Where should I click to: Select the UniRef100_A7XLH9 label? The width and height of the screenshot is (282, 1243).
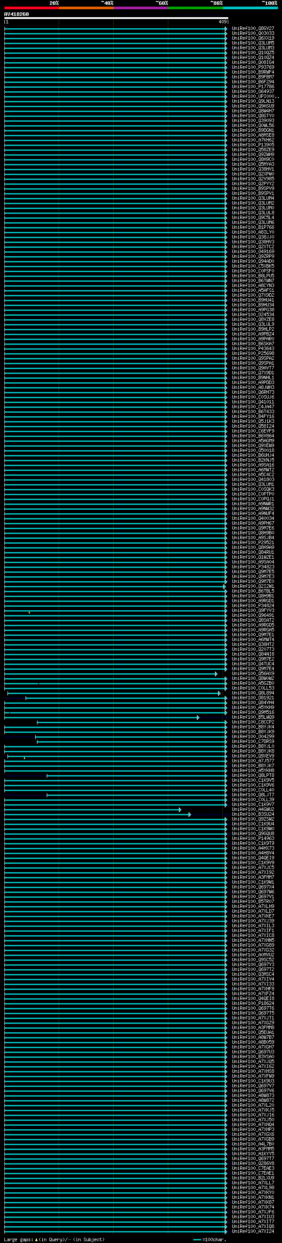click(x=253, y=906)
